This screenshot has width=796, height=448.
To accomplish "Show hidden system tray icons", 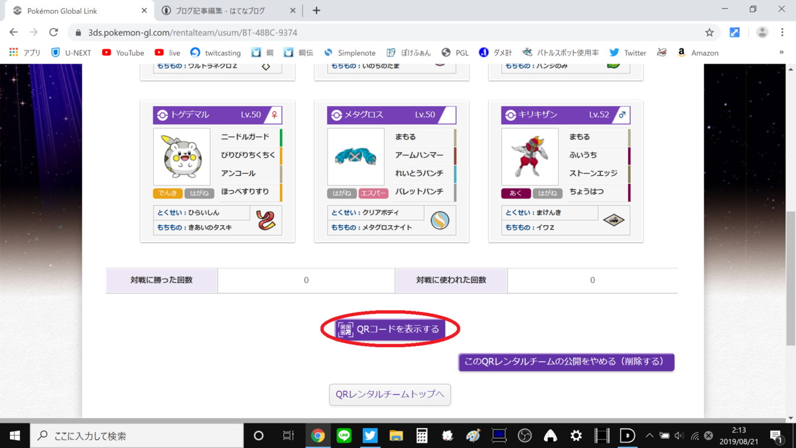I will (649, 435).
